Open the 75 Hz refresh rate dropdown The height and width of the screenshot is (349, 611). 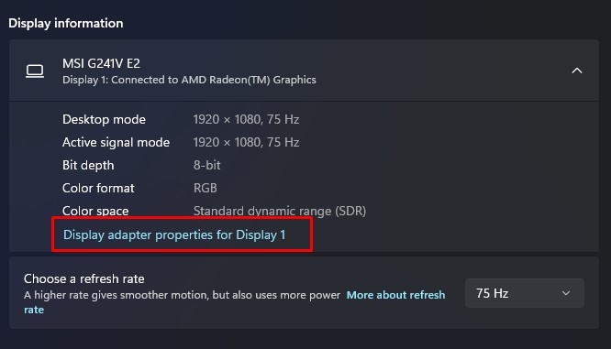[525, 293]
